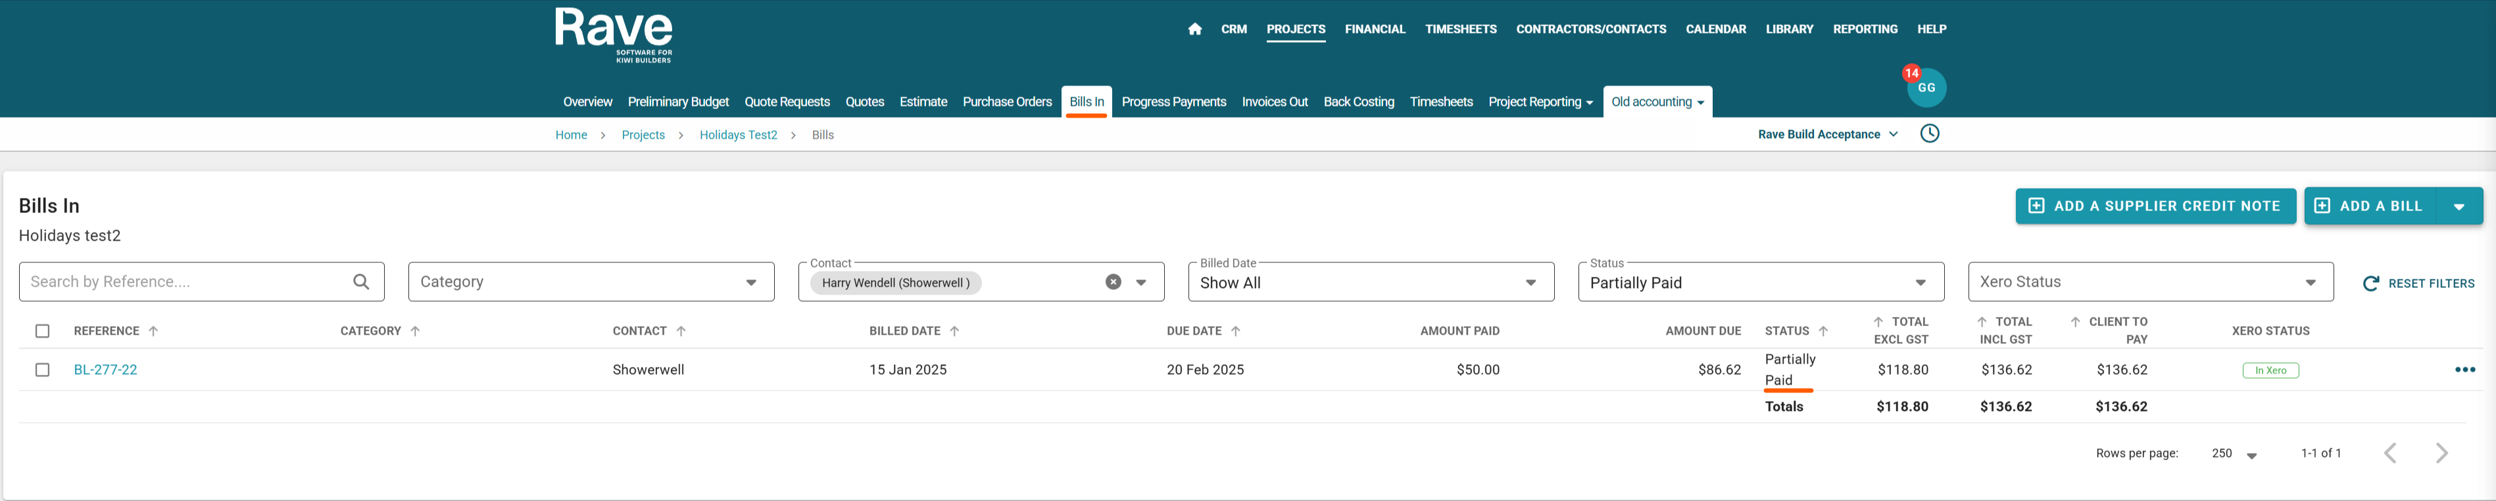Click the search magnifier icon
This screenshot has height=501, width=2496.
[362, 282]
